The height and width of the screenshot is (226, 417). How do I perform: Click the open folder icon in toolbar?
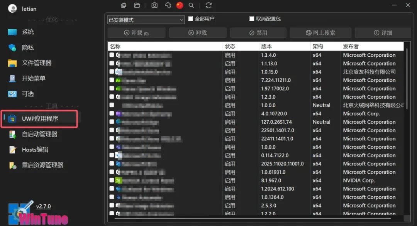tap(137, 5)
